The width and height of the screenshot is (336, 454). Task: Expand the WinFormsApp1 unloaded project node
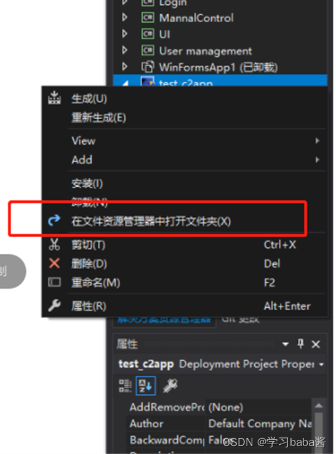click(125, 66)
